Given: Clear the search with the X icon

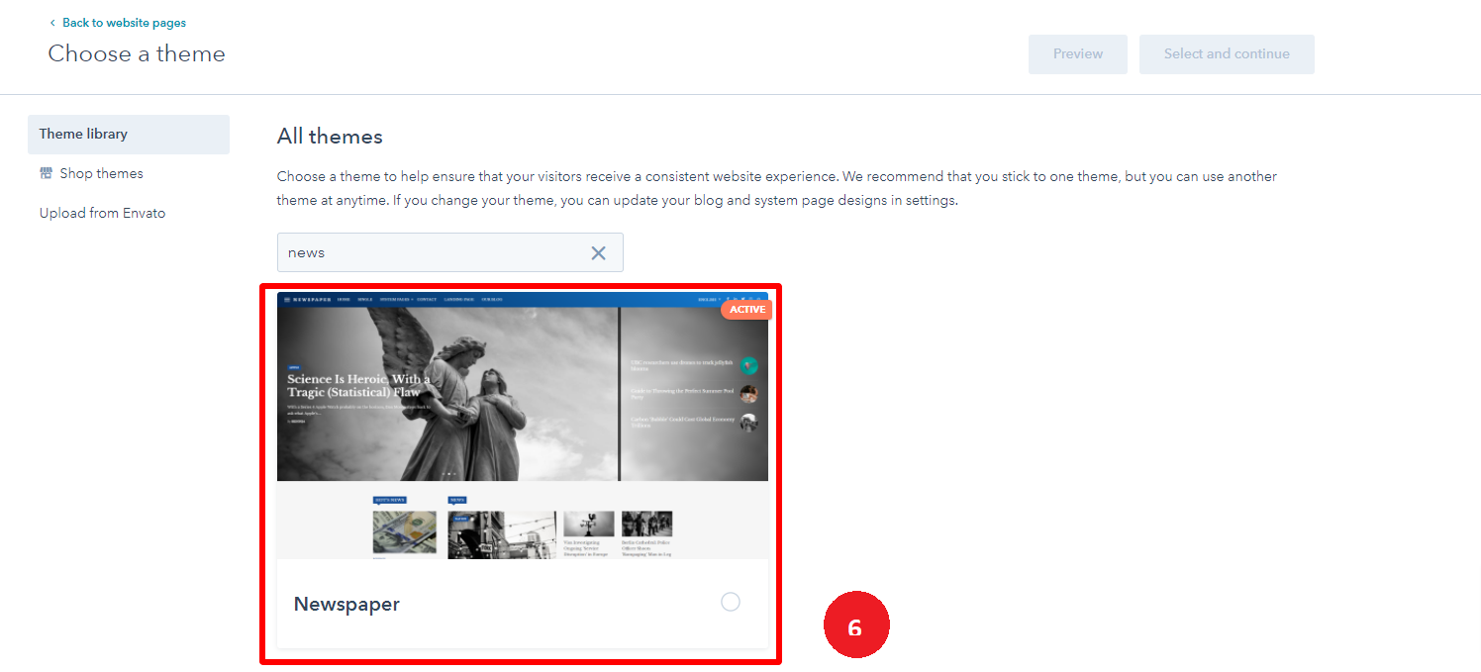Looking at the screenshot, I should click(x=598, y=253).
